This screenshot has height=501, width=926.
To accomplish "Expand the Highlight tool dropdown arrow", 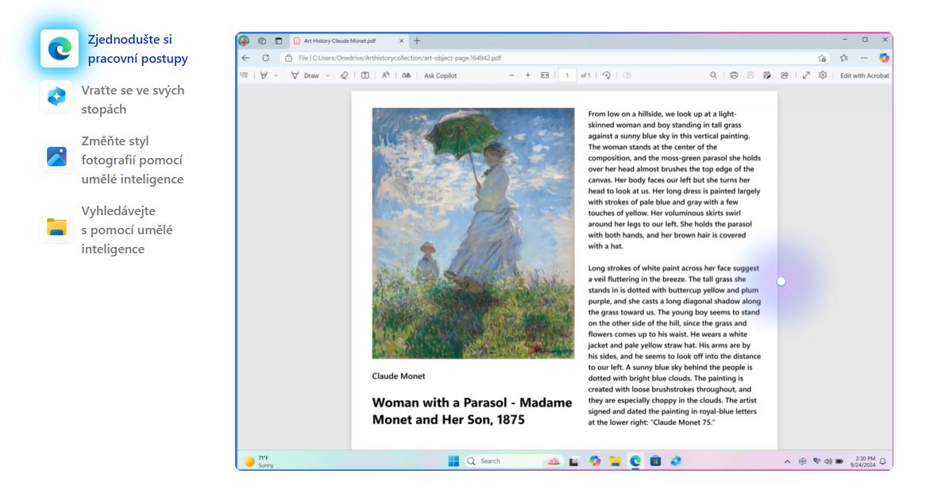I will [276, 76].
